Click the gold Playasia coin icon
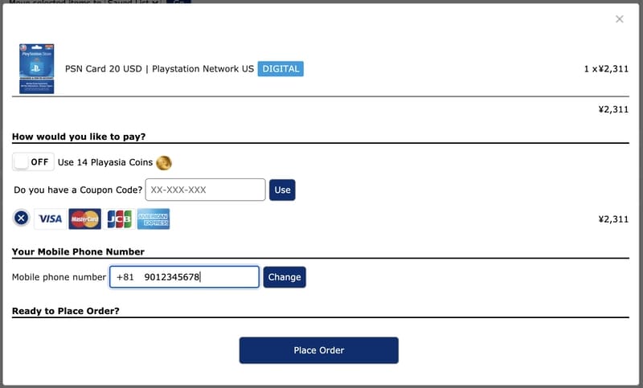Image resolution: width=643 pixels, height=388 pixels. pos(164,163)
